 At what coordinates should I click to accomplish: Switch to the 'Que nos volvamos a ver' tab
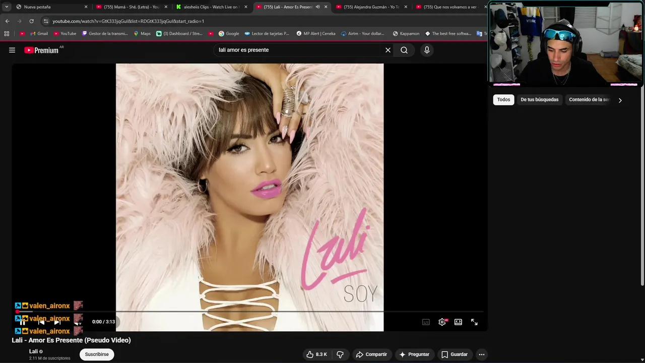450,7
